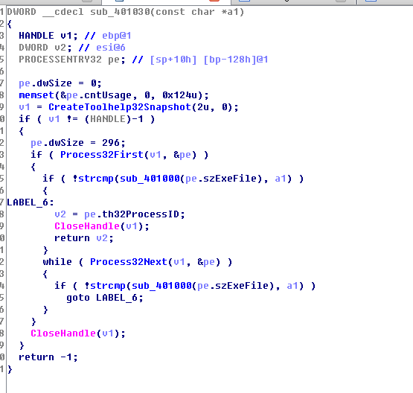
Task: Select the 'HANDLE v1;' variable declaration
Action: click(x=48, y=36)
